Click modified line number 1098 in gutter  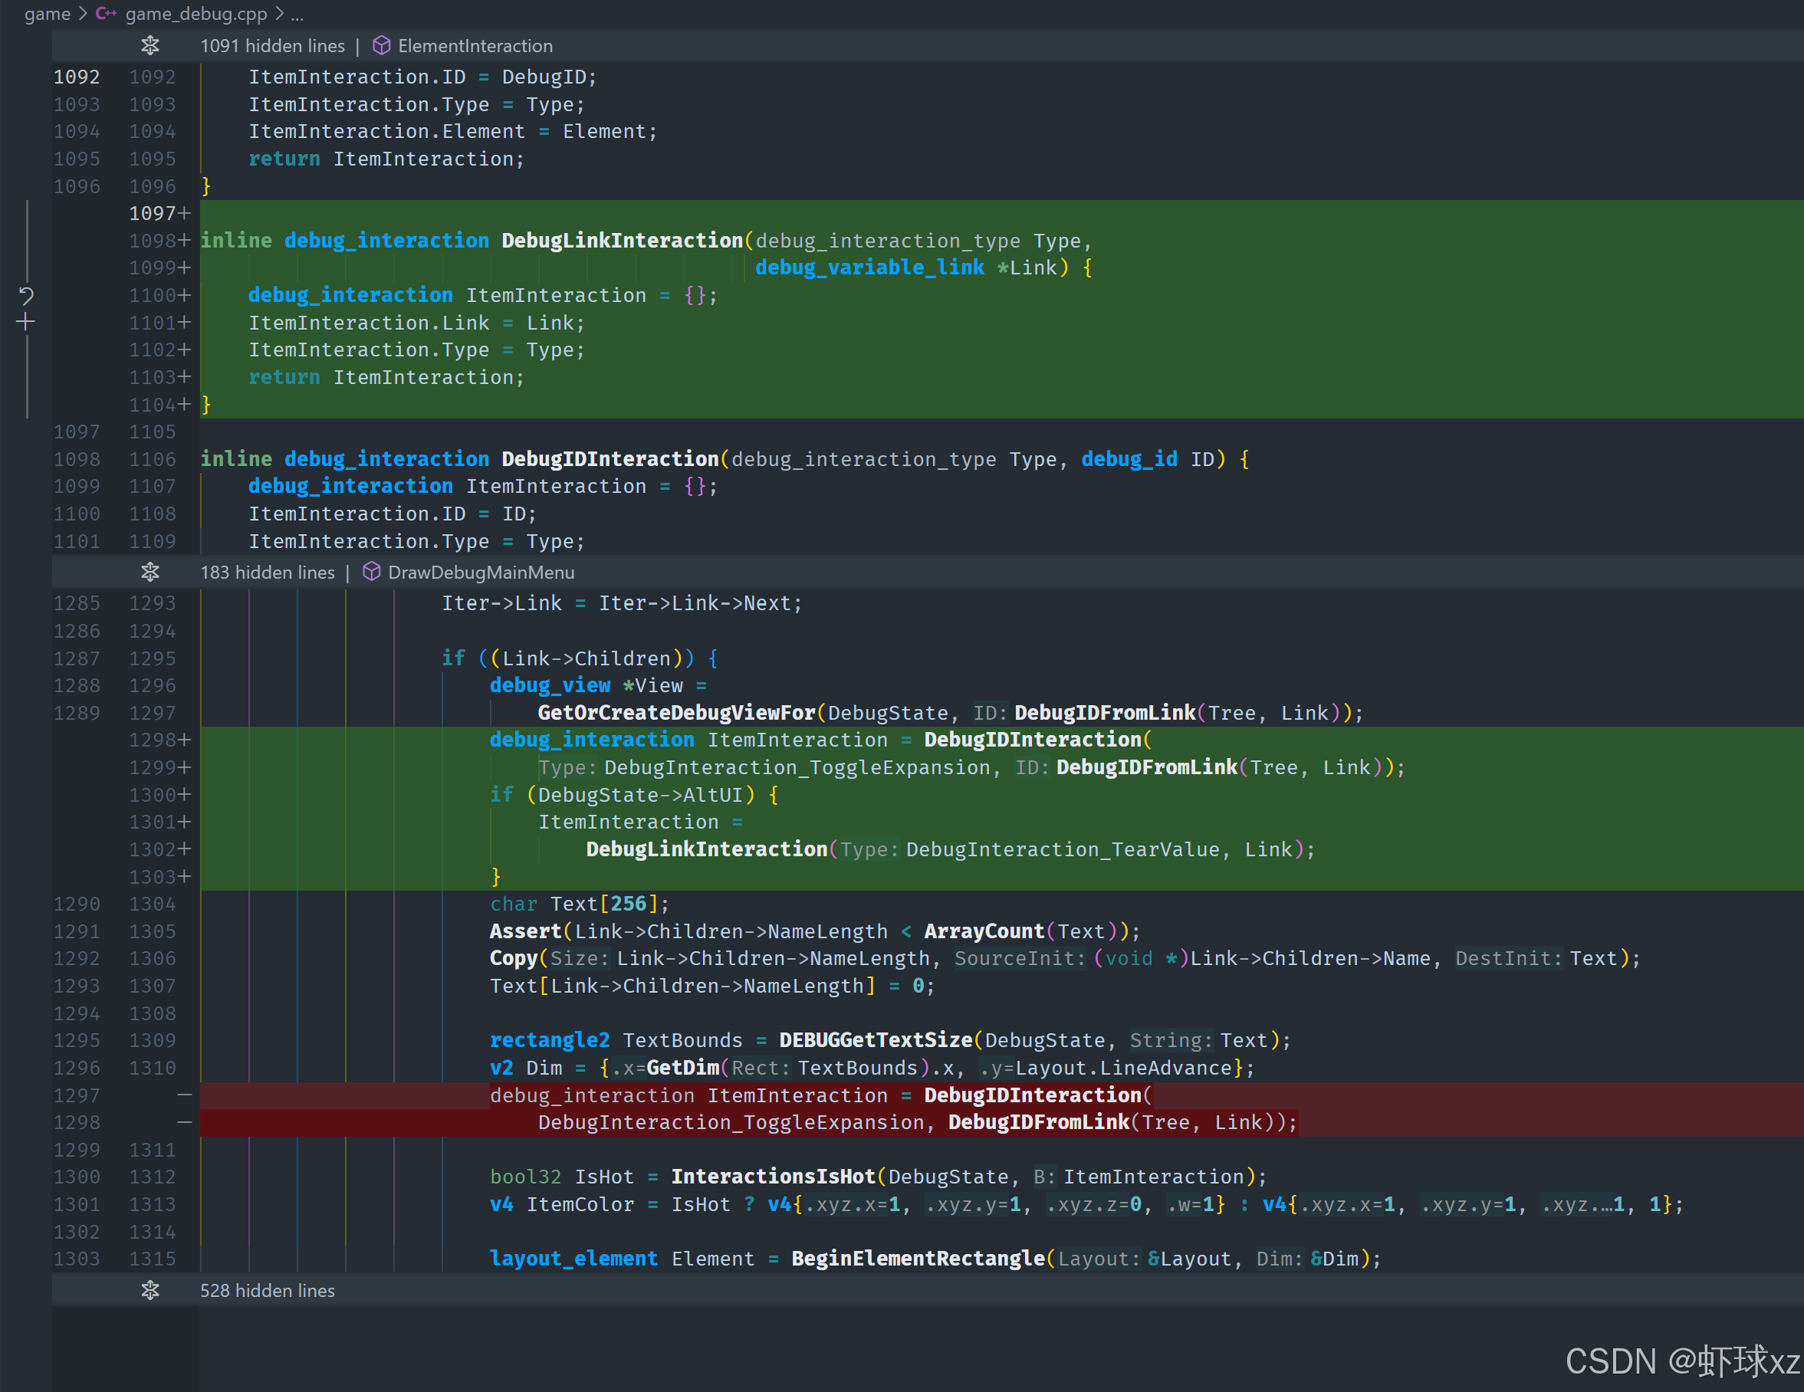[152, 240]
